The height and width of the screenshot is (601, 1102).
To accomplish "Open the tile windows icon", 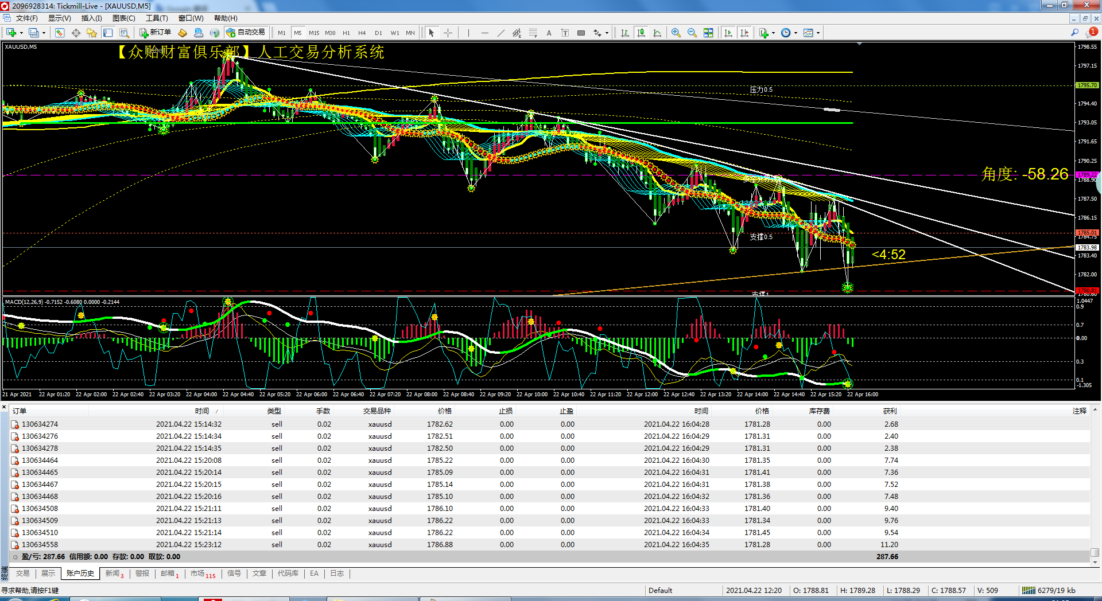I will pos(708,33).
